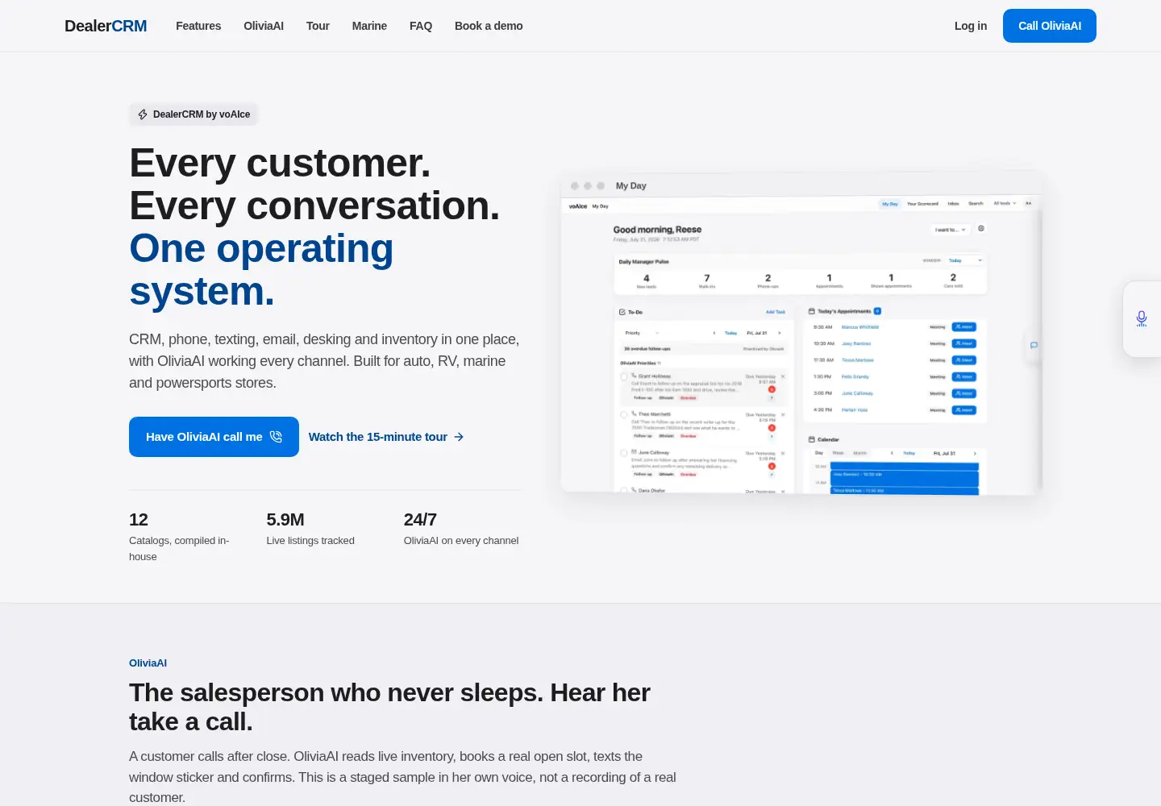The height and width of the screenshot is (806, 1161).
Task: Click the previous-day arrow in the Calendar panel
Action: point(892,454)
